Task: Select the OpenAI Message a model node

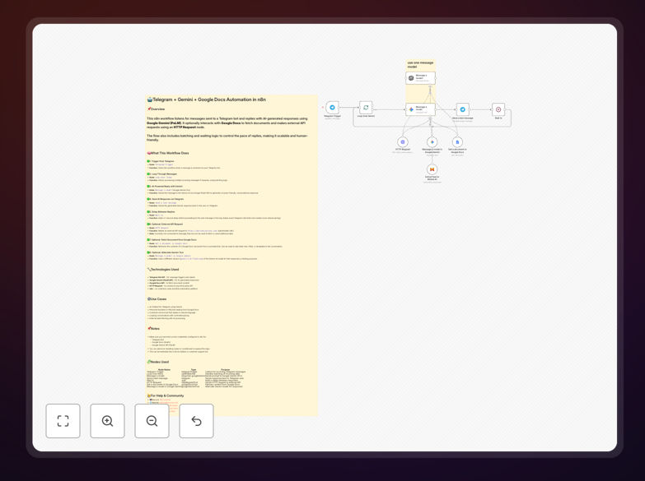Action: tap(420, 77)
